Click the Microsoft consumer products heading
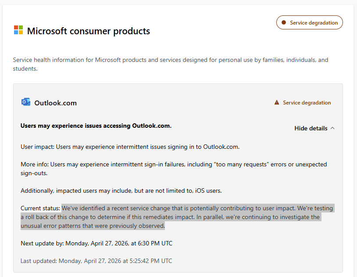 89,31
